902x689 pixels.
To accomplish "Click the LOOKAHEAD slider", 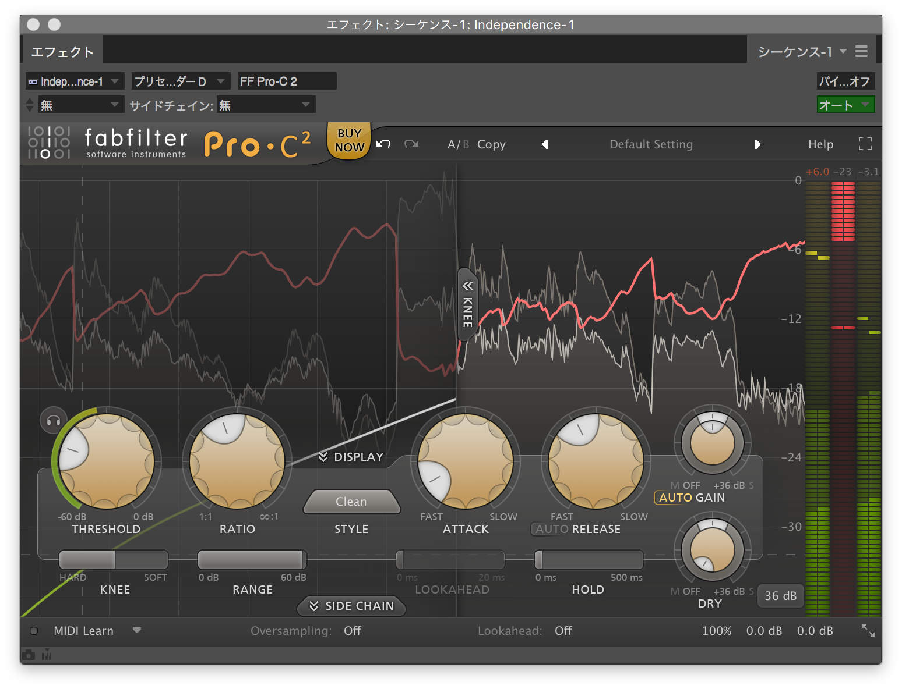I will click(450, 560).
